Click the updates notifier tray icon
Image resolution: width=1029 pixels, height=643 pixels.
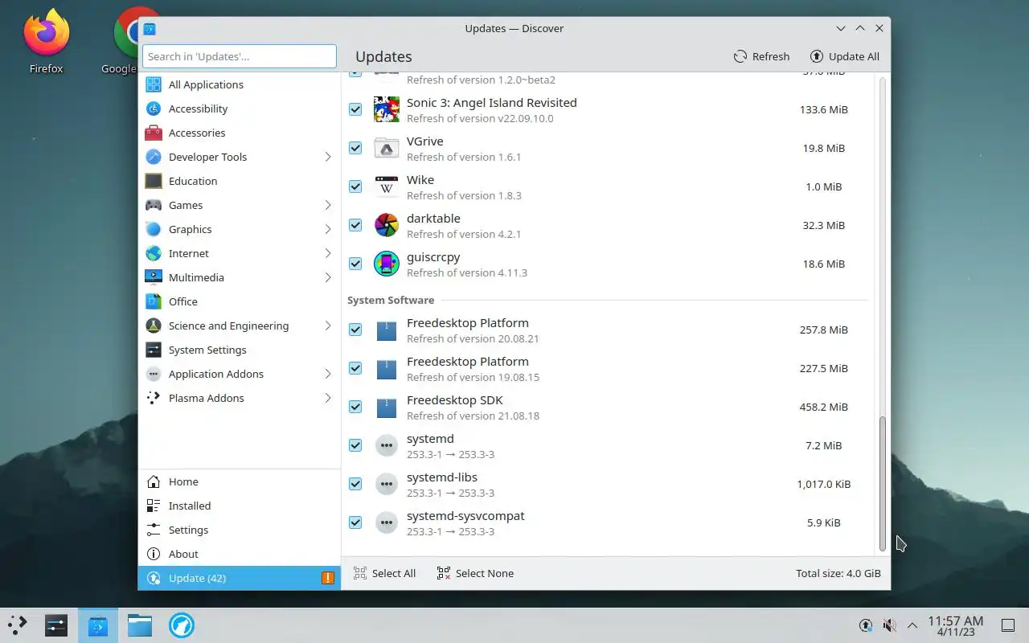[866, 625]
